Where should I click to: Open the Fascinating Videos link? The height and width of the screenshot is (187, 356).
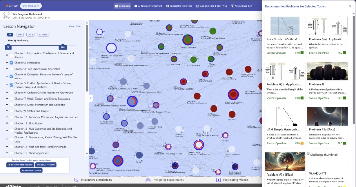click(x=232, y=180)
